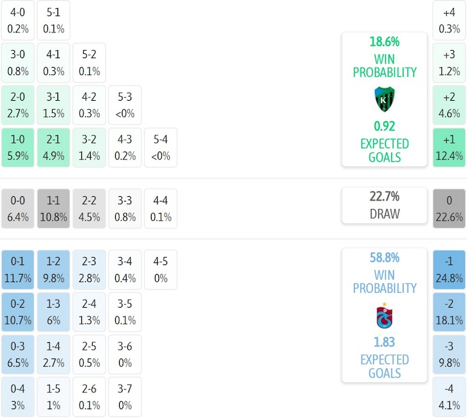This screenshot has height=418, width=467.
Task: Click the 0 margin draw cell at 22.6%
Action: (x=449, y=209)
